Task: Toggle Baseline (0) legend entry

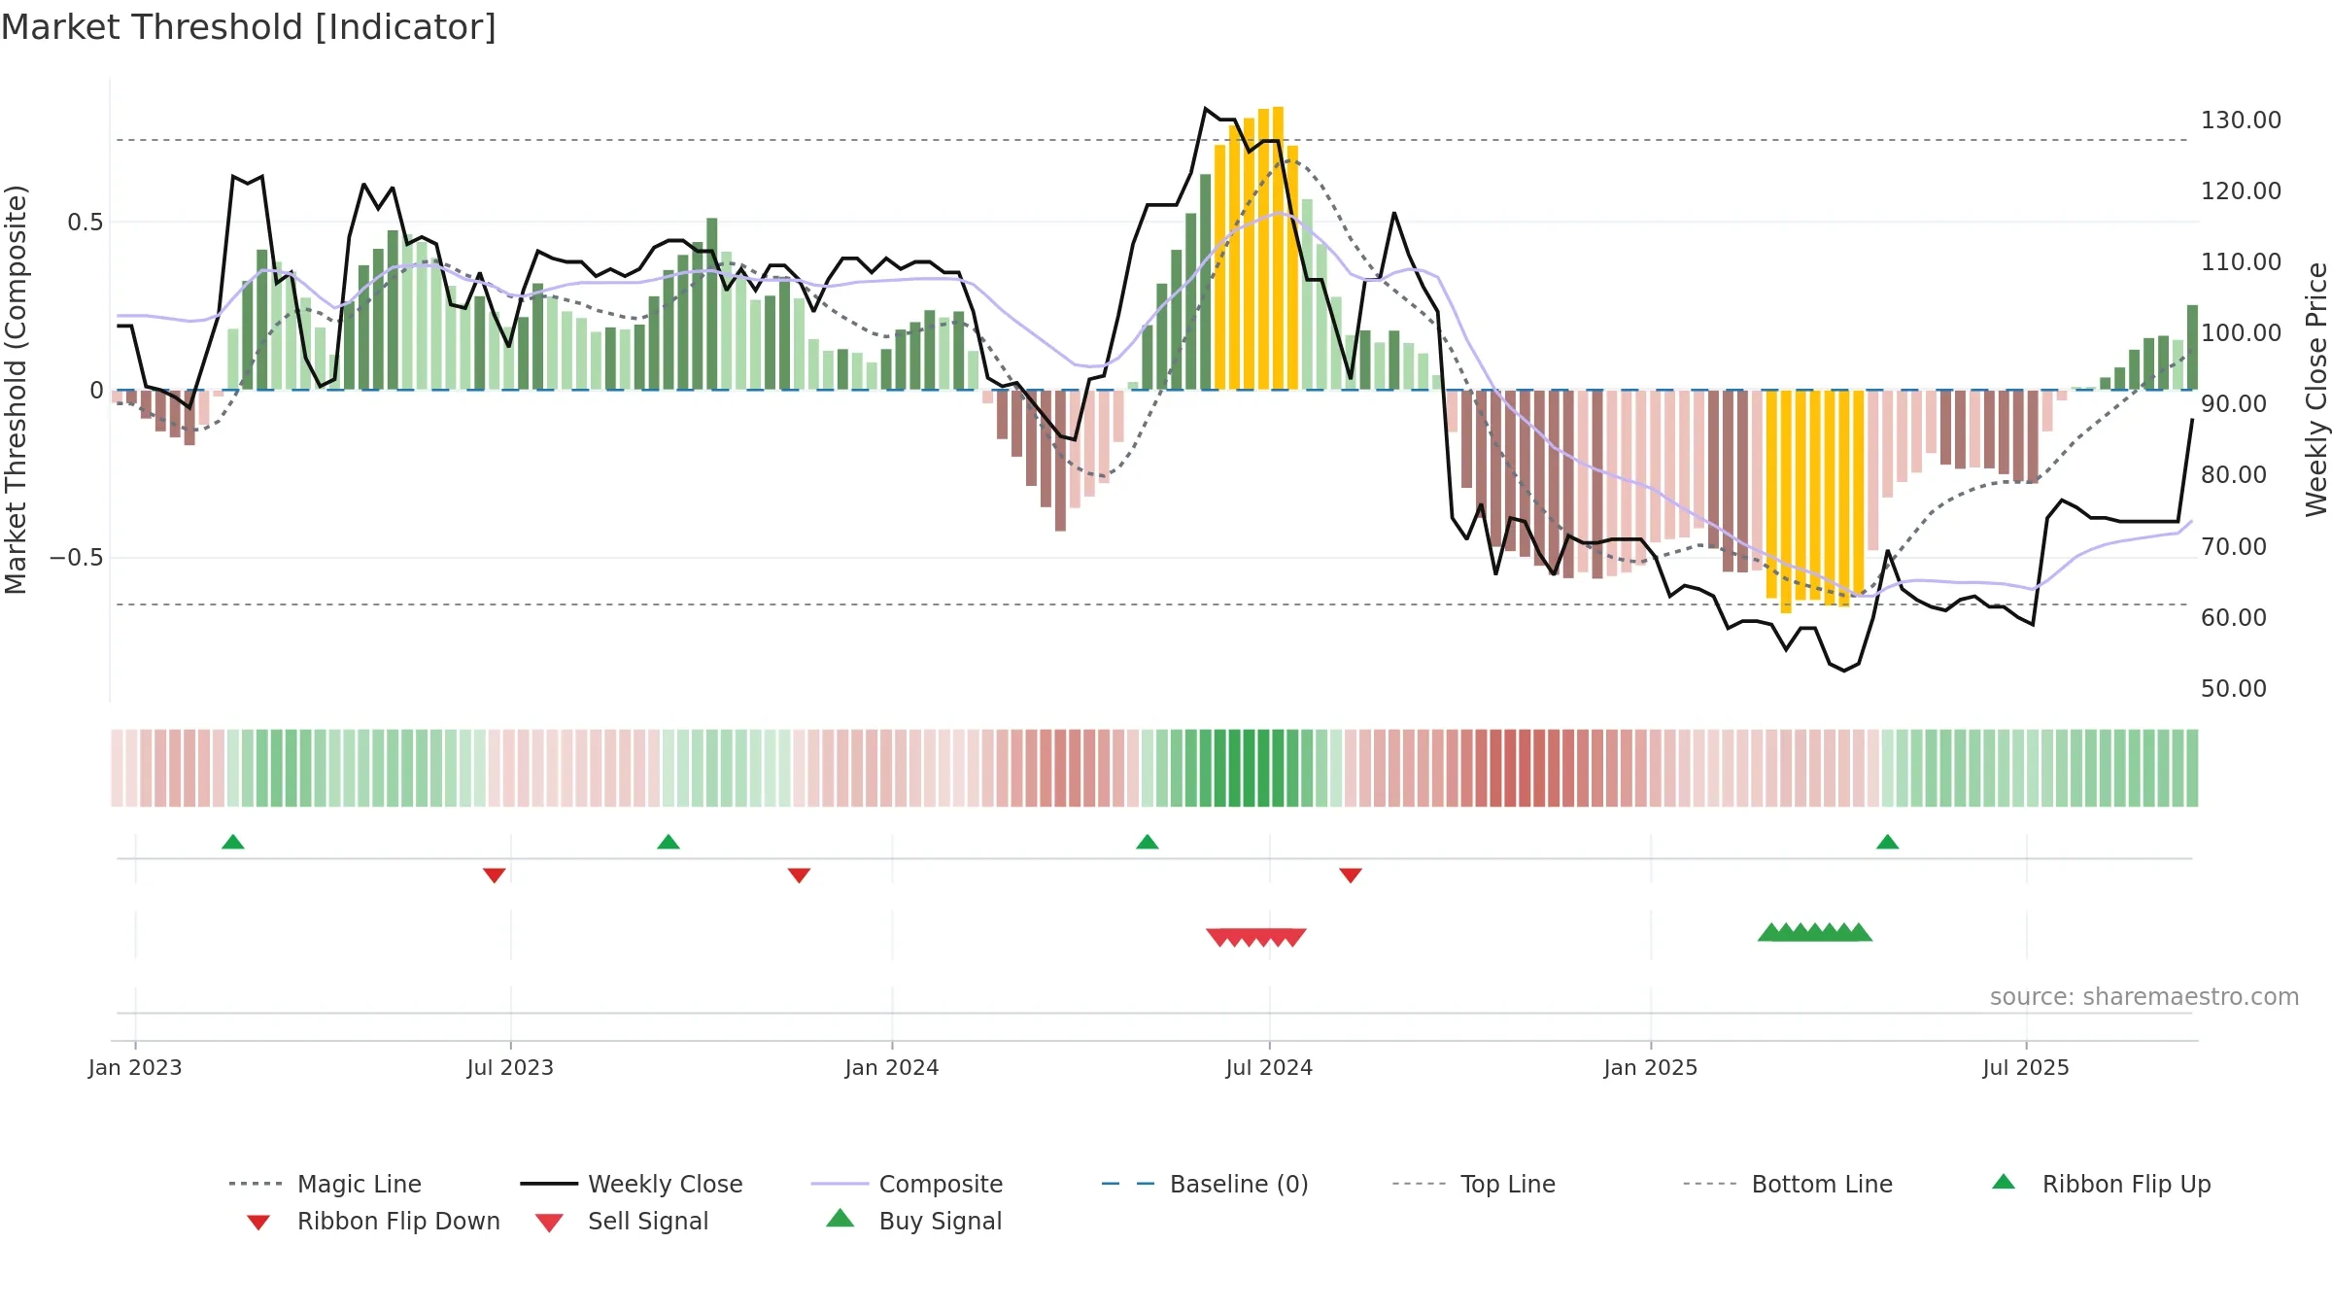Action: (1205, 1184)
